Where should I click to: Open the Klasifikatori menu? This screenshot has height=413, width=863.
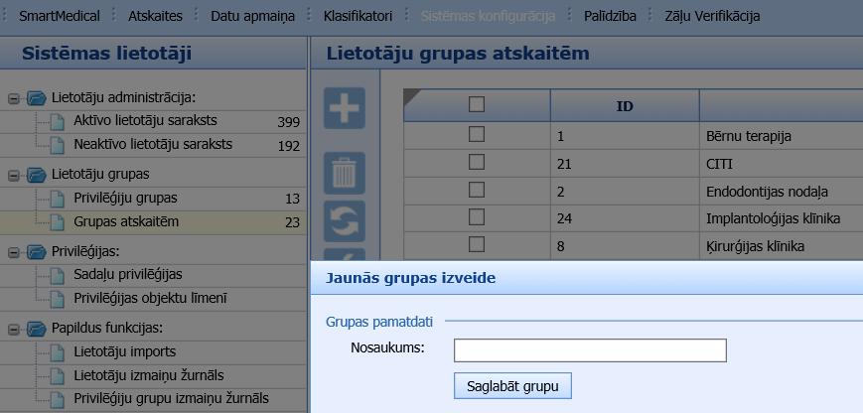coord(358,17)
